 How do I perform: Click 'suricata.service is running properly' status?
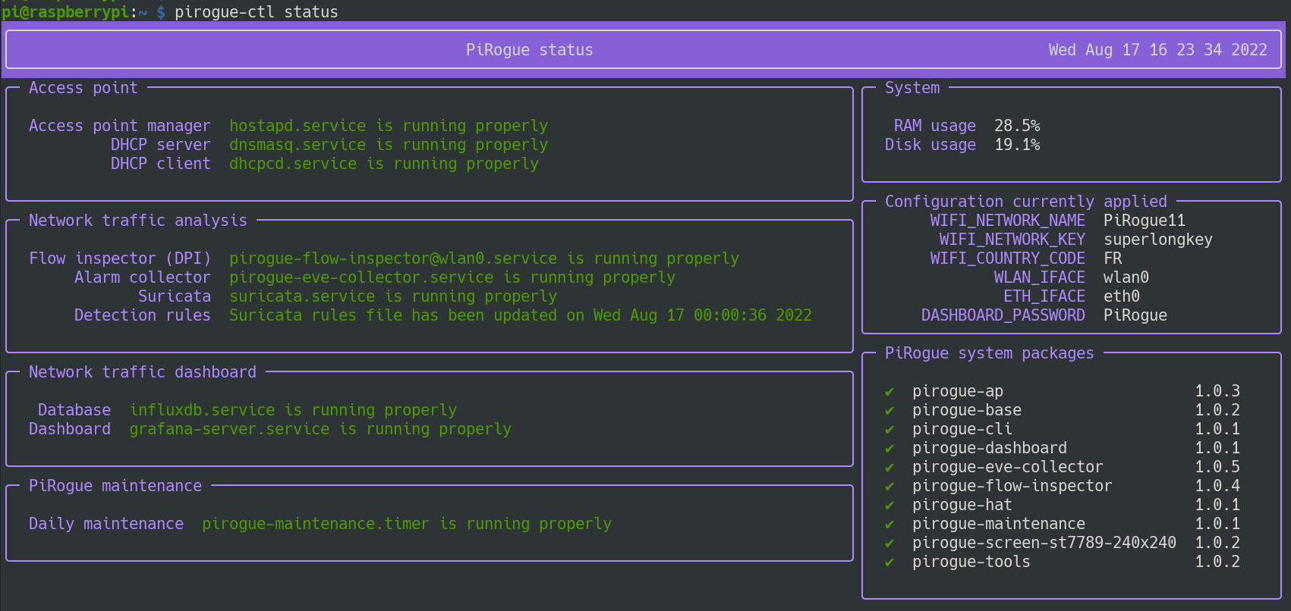[x=393, y=296]
